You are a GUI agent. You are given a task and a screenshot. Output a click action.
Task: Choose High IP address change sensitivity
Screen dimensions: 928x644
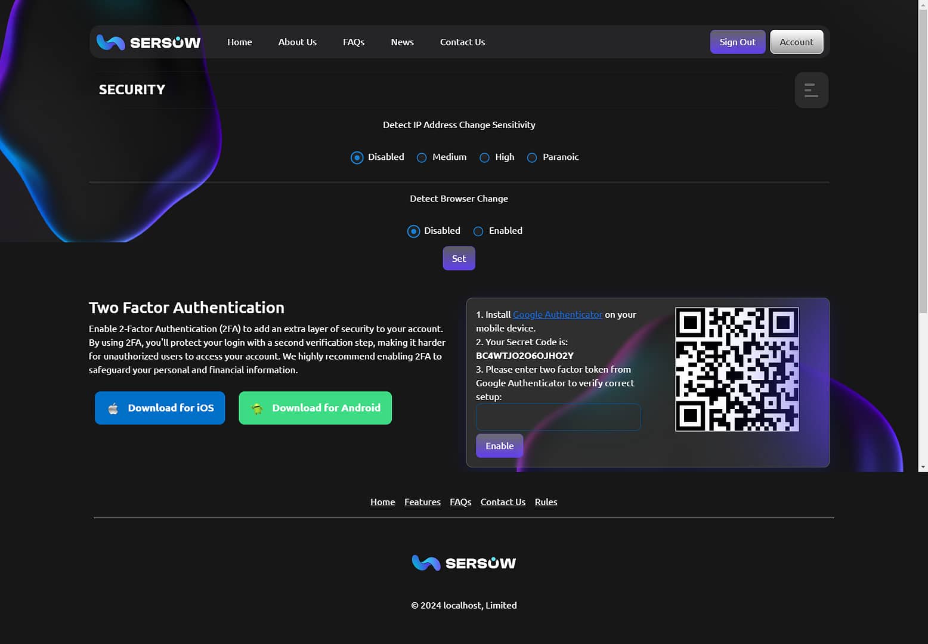click(x=484, y=157)
